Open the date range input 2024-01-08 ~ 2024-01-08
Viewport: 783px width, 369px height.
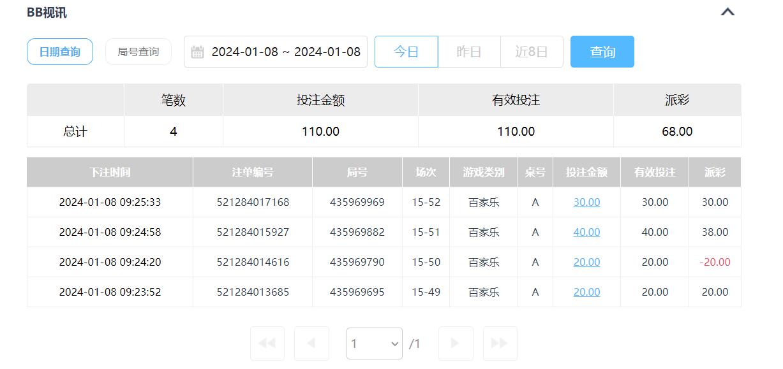click(276, 52)
